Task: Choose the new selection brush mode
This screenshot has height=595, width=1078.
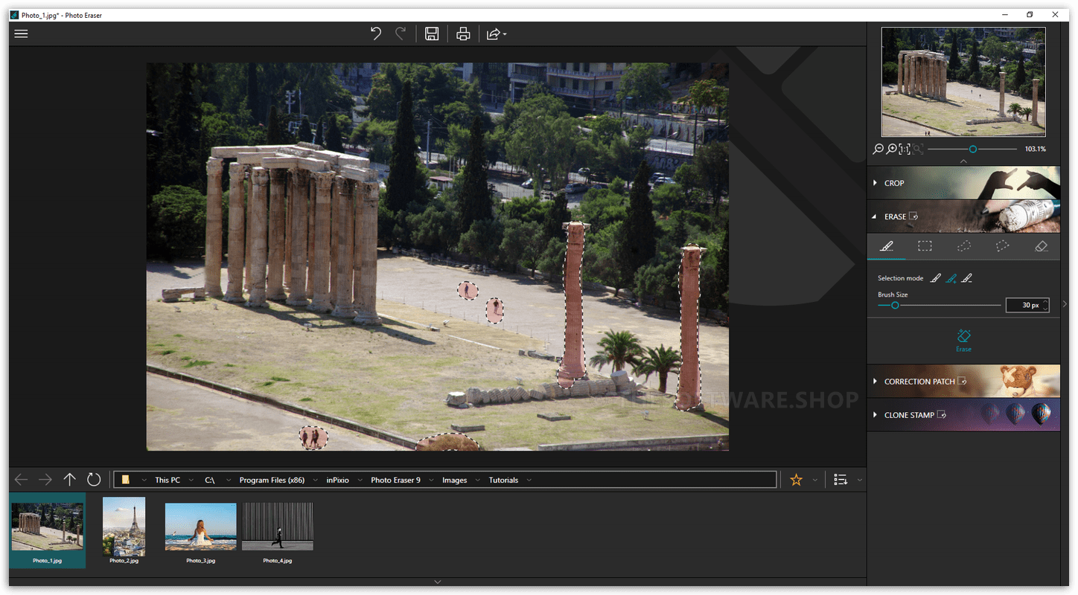Action: tap(936, 278)
